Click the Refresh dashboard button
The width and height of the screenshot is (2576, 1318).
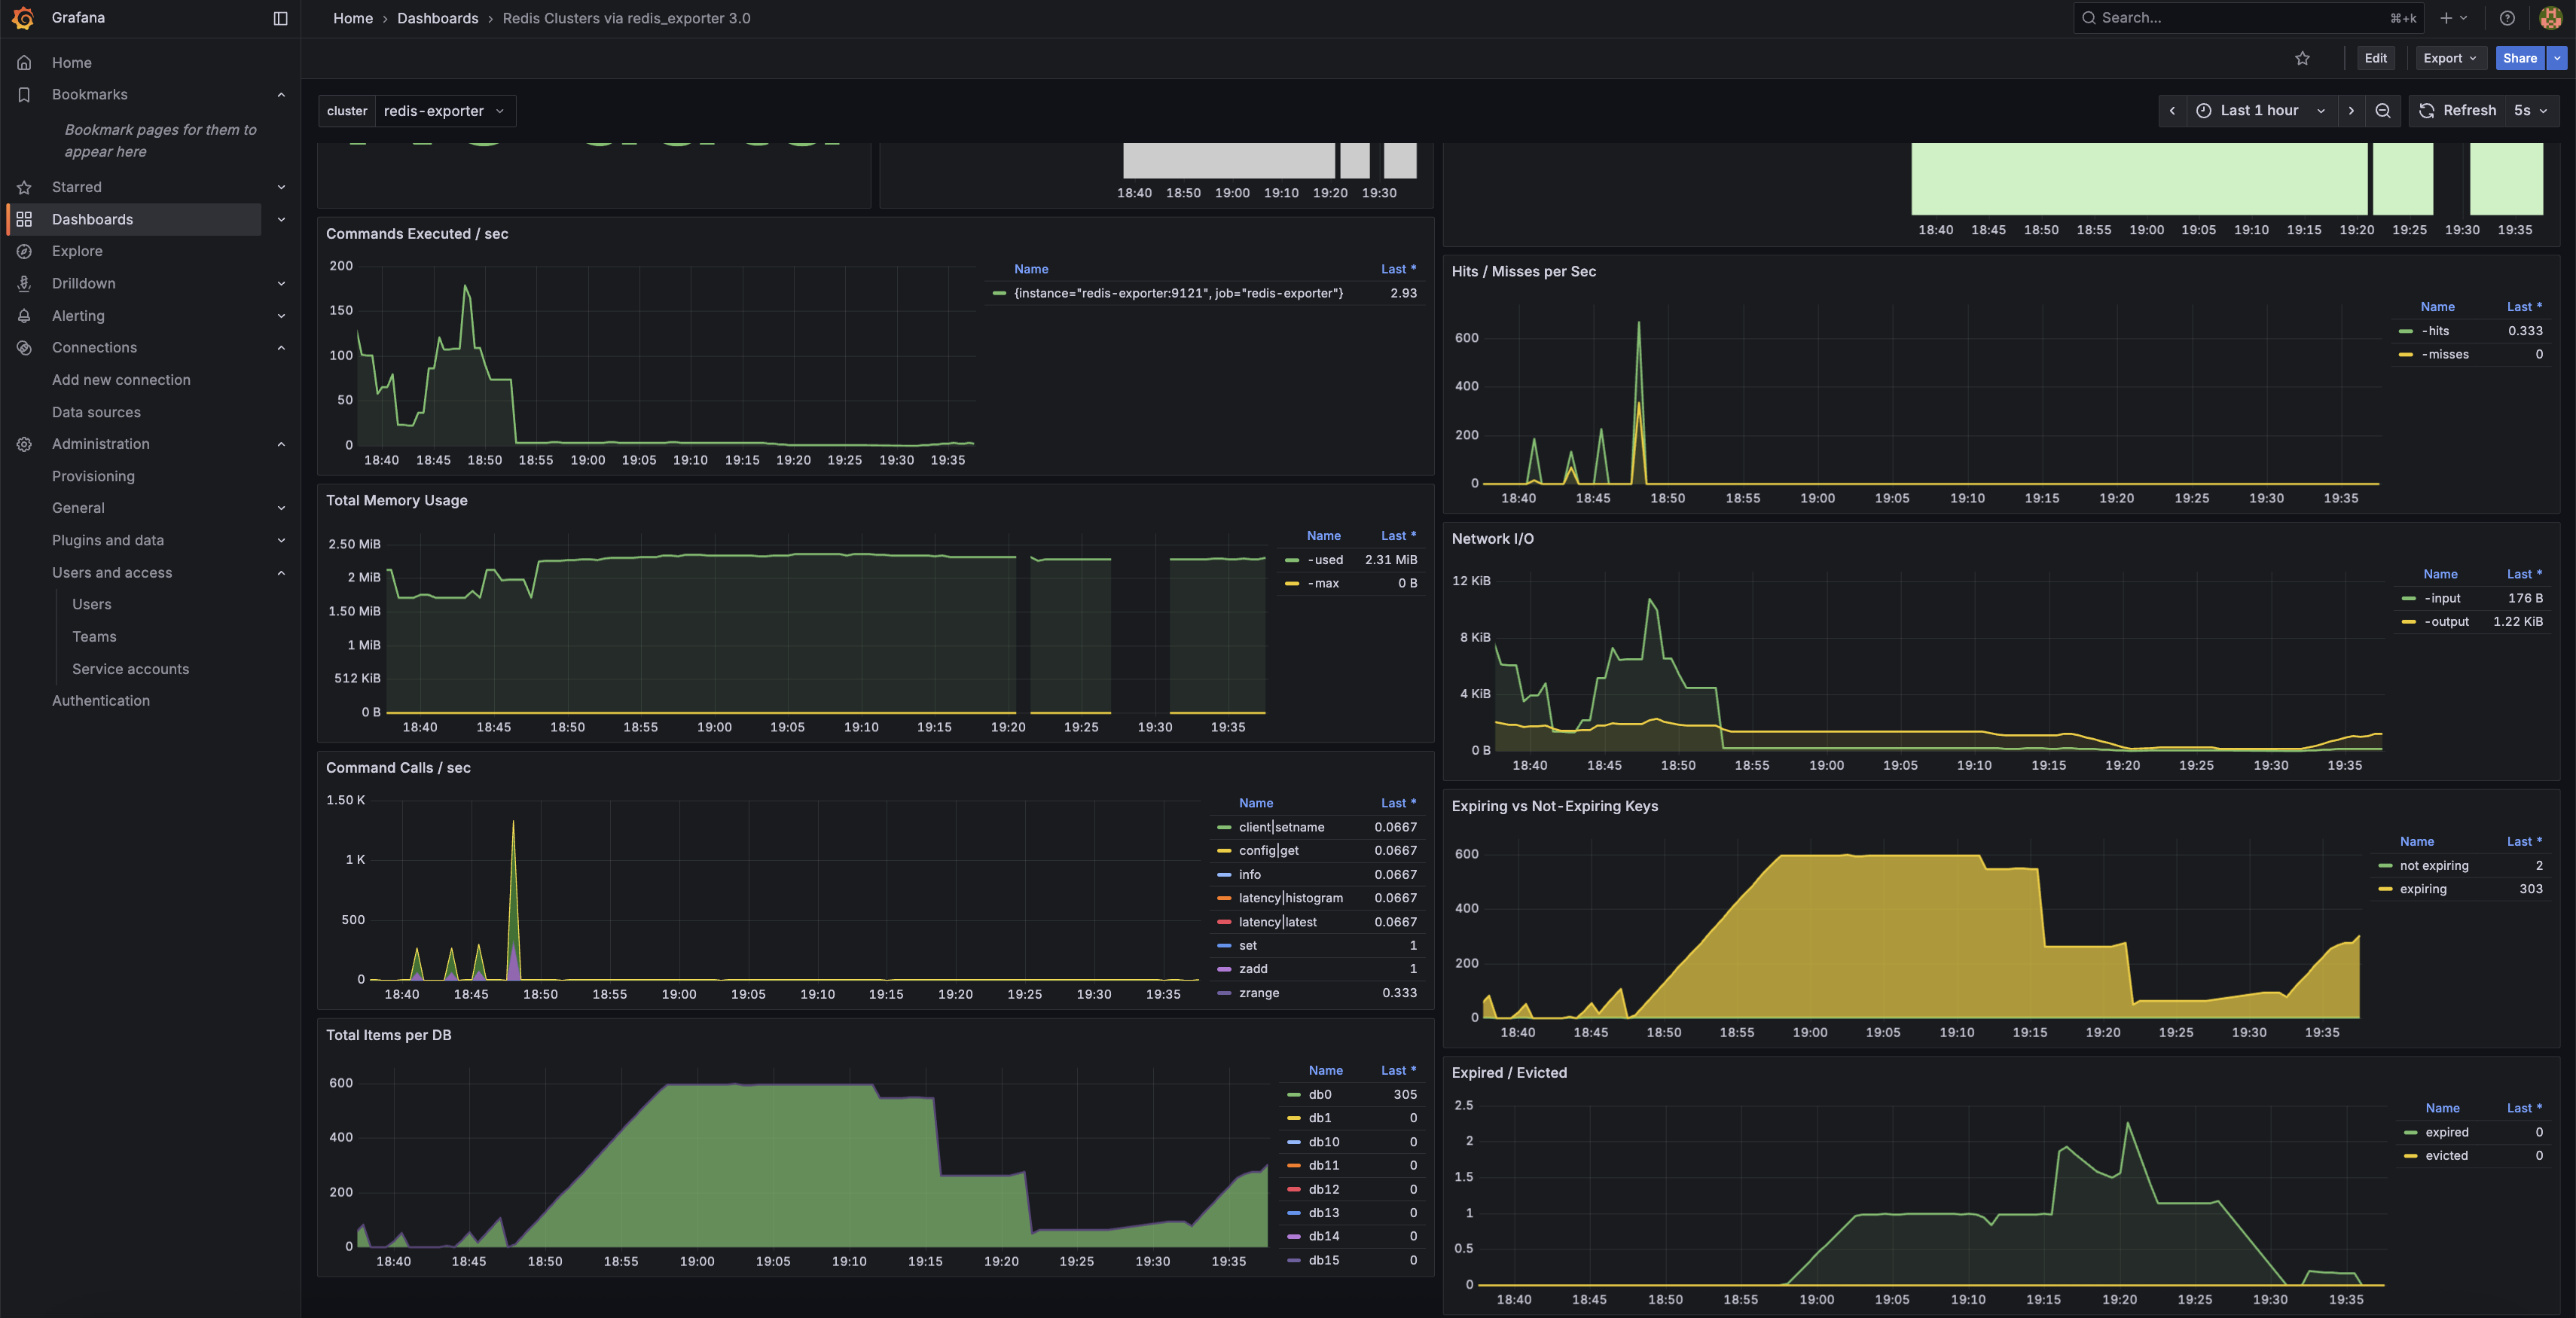pyautogui.click(x=2458, y=111)
